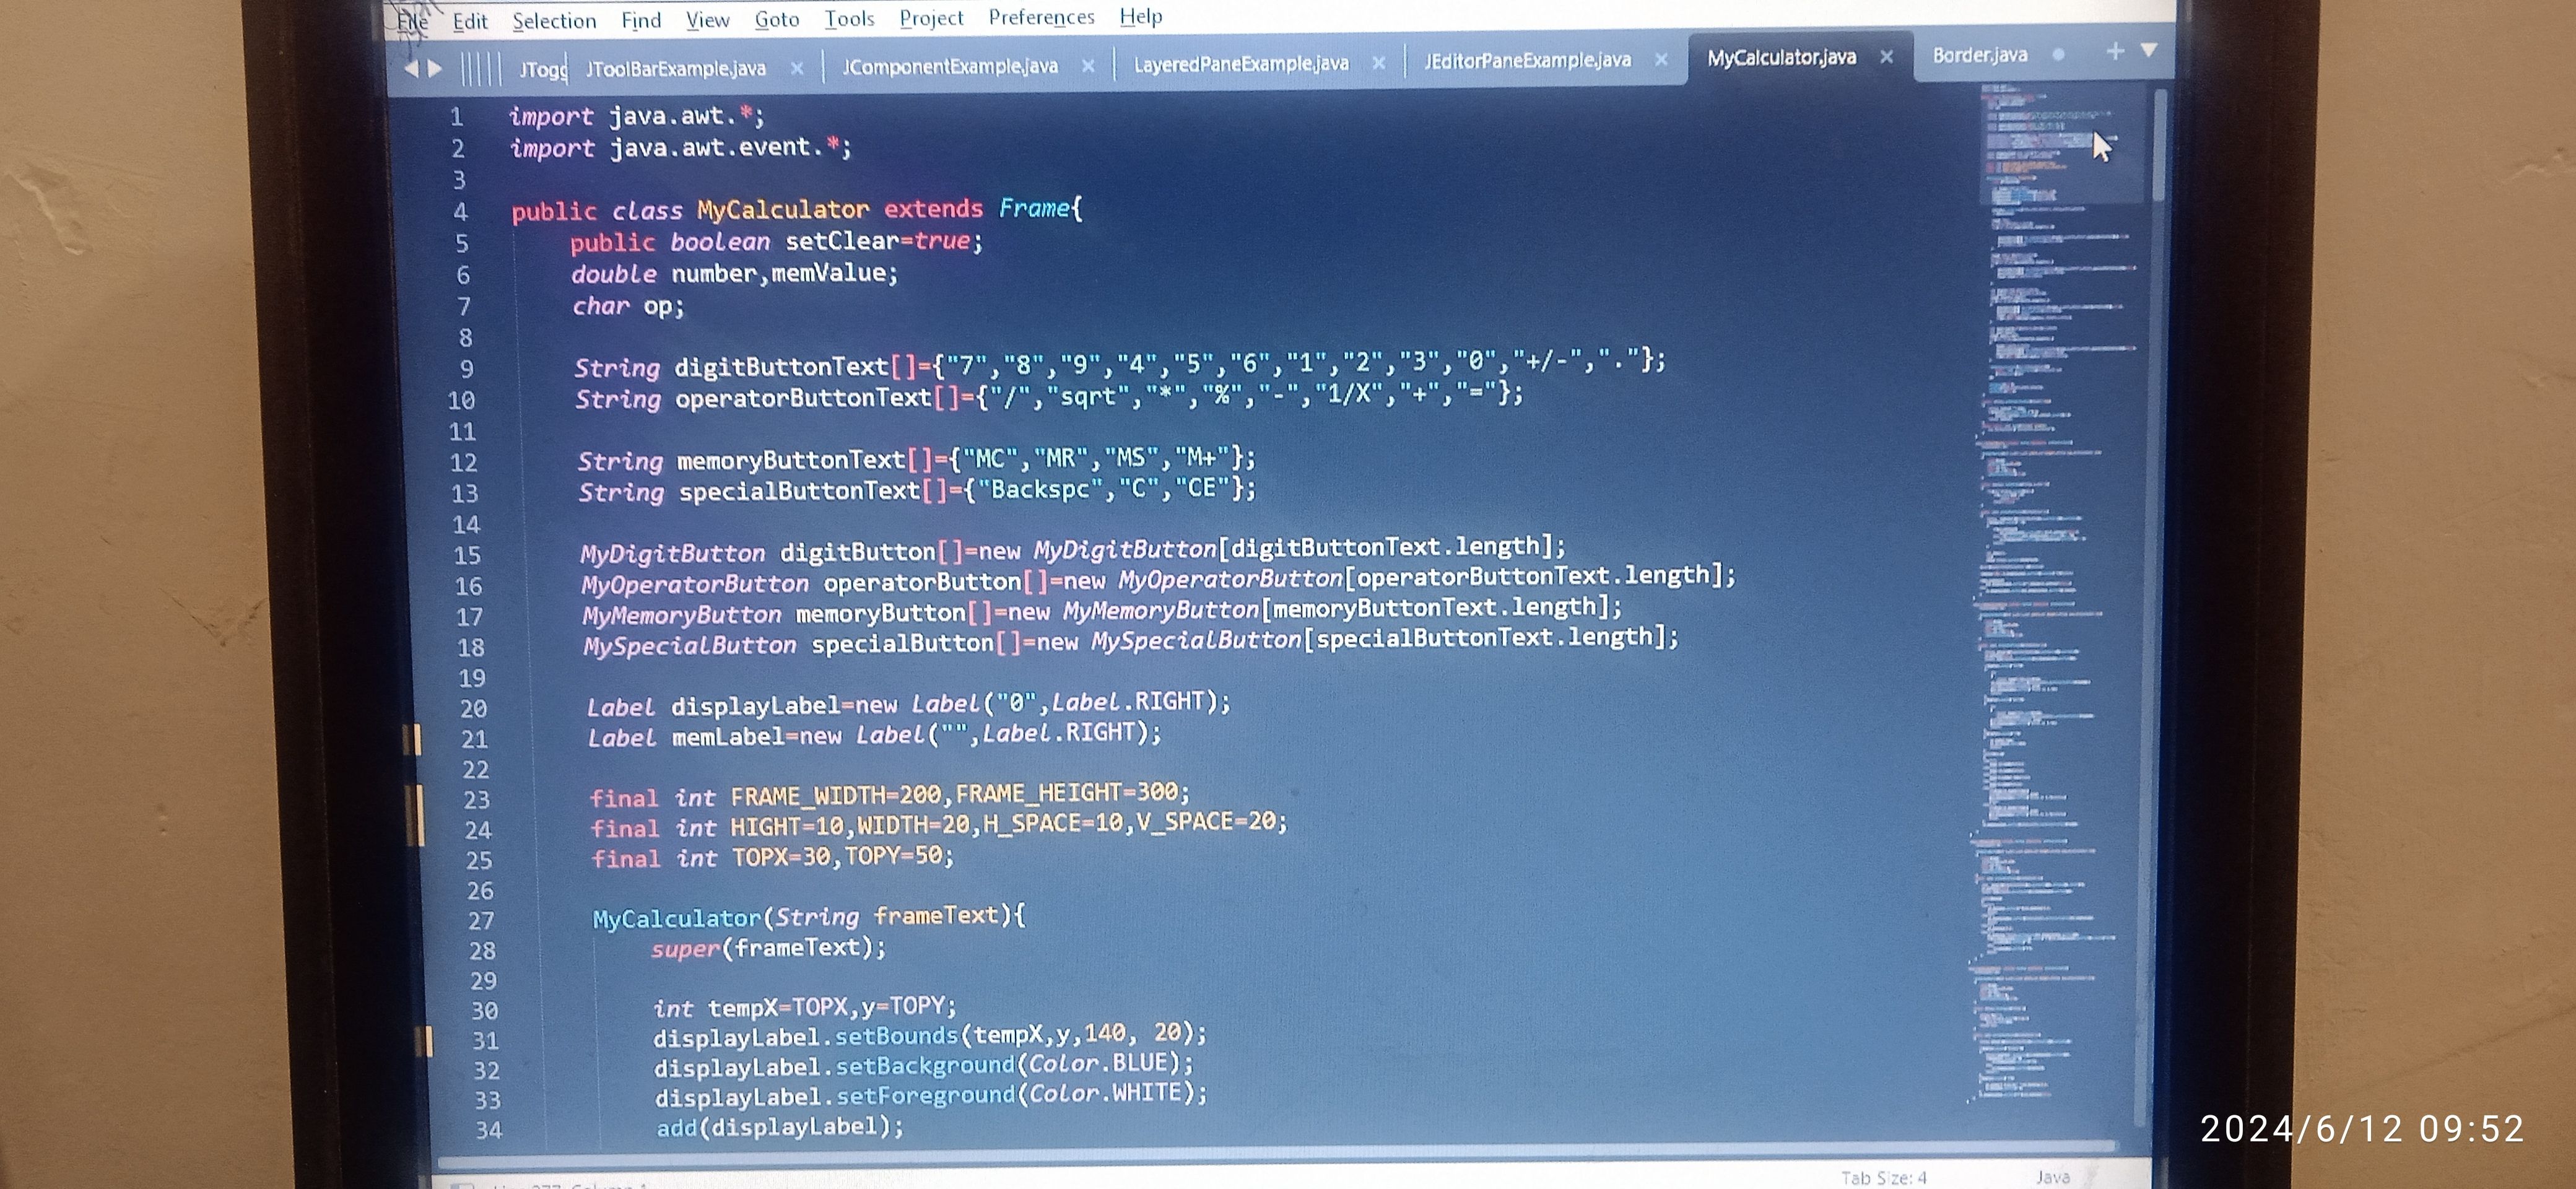Close the JComponentExample.java tab
This screenshot has width=2576, height=1189.
click(x=1088, y=66)
